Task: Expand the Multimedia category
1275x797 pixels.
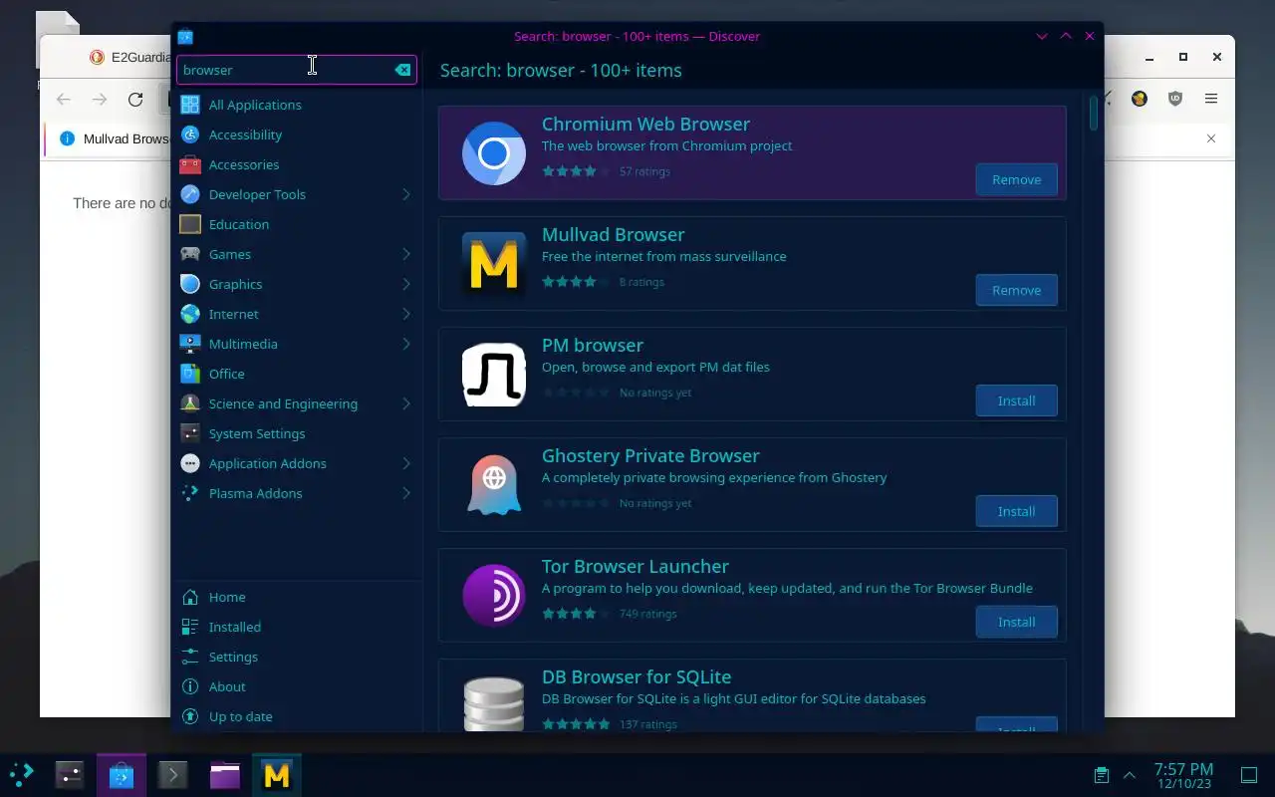Action: [406, 344]
